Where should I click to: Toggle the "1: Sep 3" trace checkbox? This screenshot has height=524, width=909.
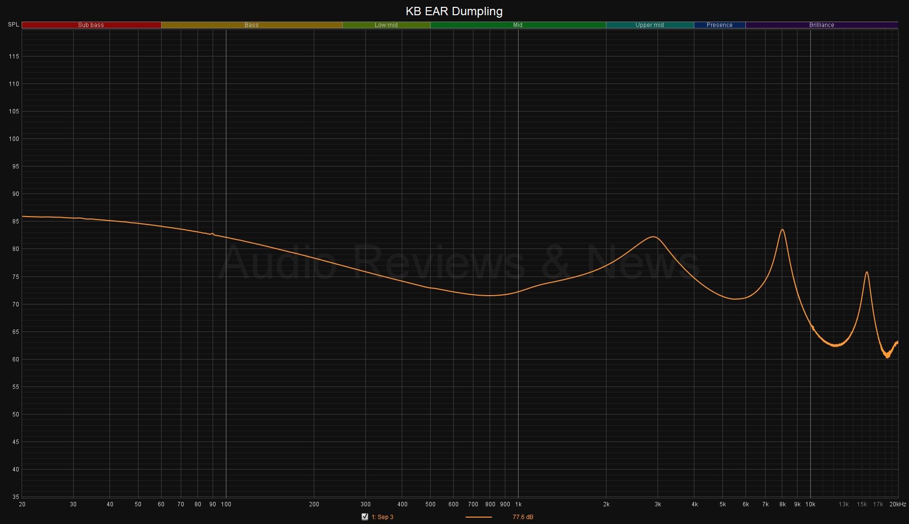point(364,517)
